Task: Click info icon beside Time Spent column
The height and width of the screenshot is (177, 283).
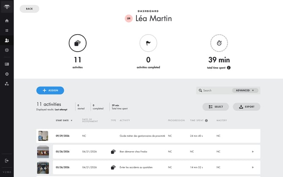Action: [206, 121]
